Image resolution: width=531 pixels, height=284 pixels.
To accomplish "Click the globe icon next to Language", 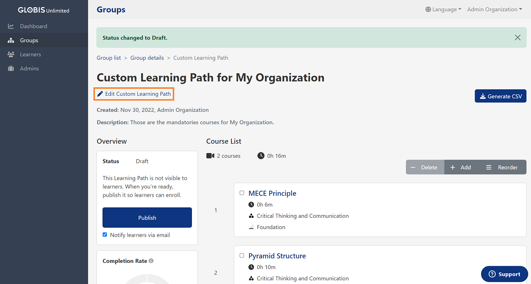I will click(x=428, y=9).
